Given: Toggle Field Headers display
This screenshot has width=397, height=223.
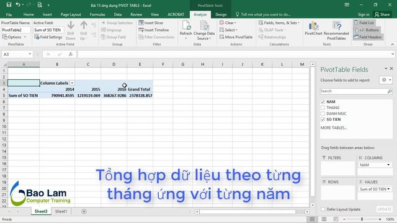Looking at the screenshot, I should [367, 37].
